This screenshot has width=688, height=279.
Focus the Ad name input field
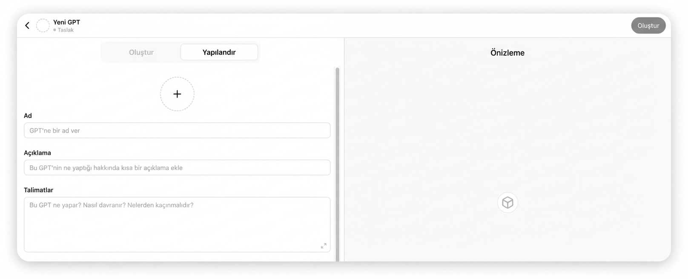177,131
